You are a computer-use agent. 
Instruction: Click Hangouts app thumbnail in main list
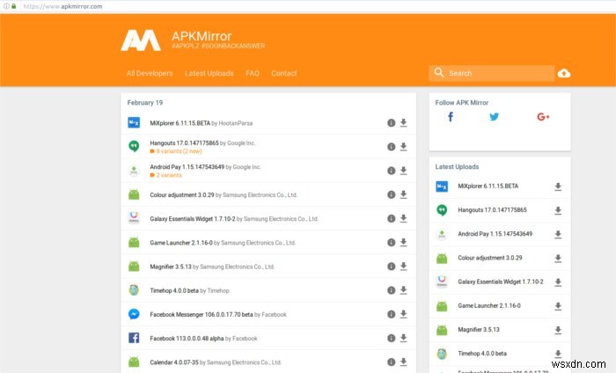(134, 146)
